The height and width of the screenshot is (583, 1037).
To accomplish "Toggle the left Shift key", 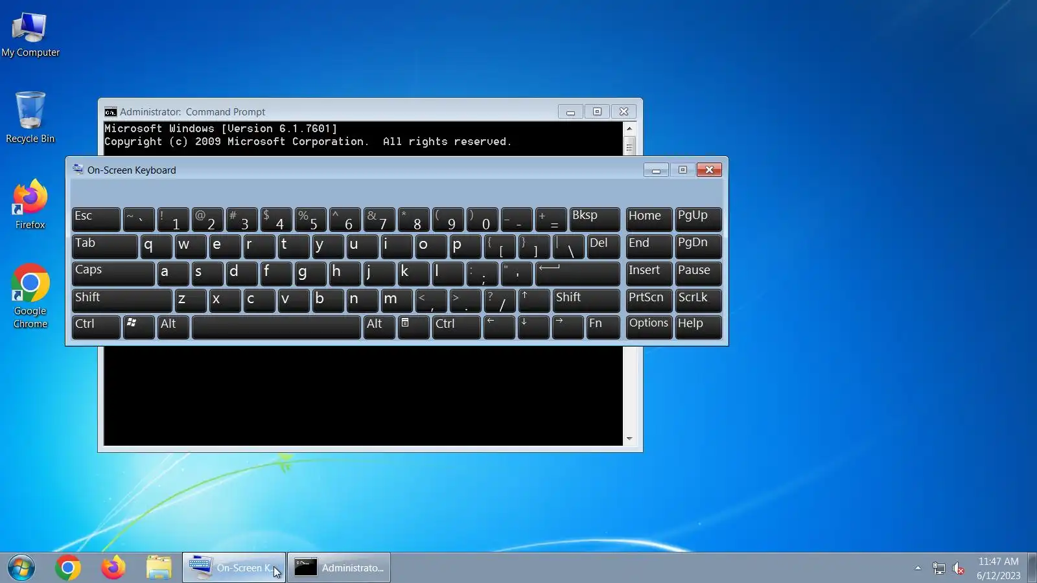I will pyautogui.click(x=122, y=301).
